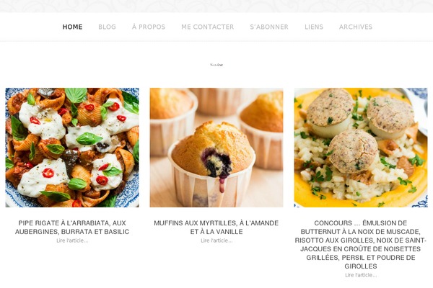This screenshot has width=433, height=288.
Task: Click the small signature logo image
Action: [x=216, y=65]
